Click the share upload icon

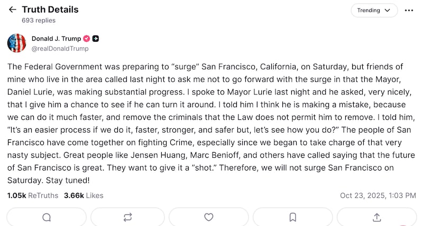point(377,217)
